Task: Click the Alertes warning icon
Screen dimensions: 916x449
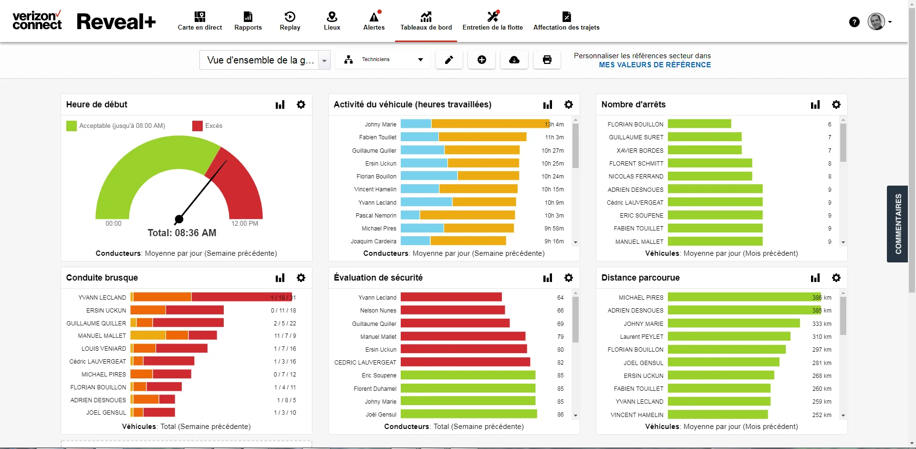Action: click(374, 17)
